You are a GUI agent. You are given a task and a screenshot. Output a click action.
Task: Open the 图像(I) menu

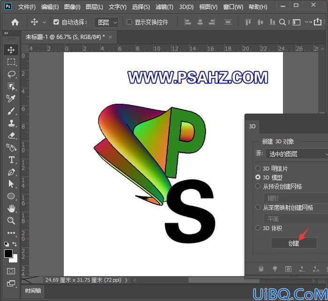tap(72, 7)
